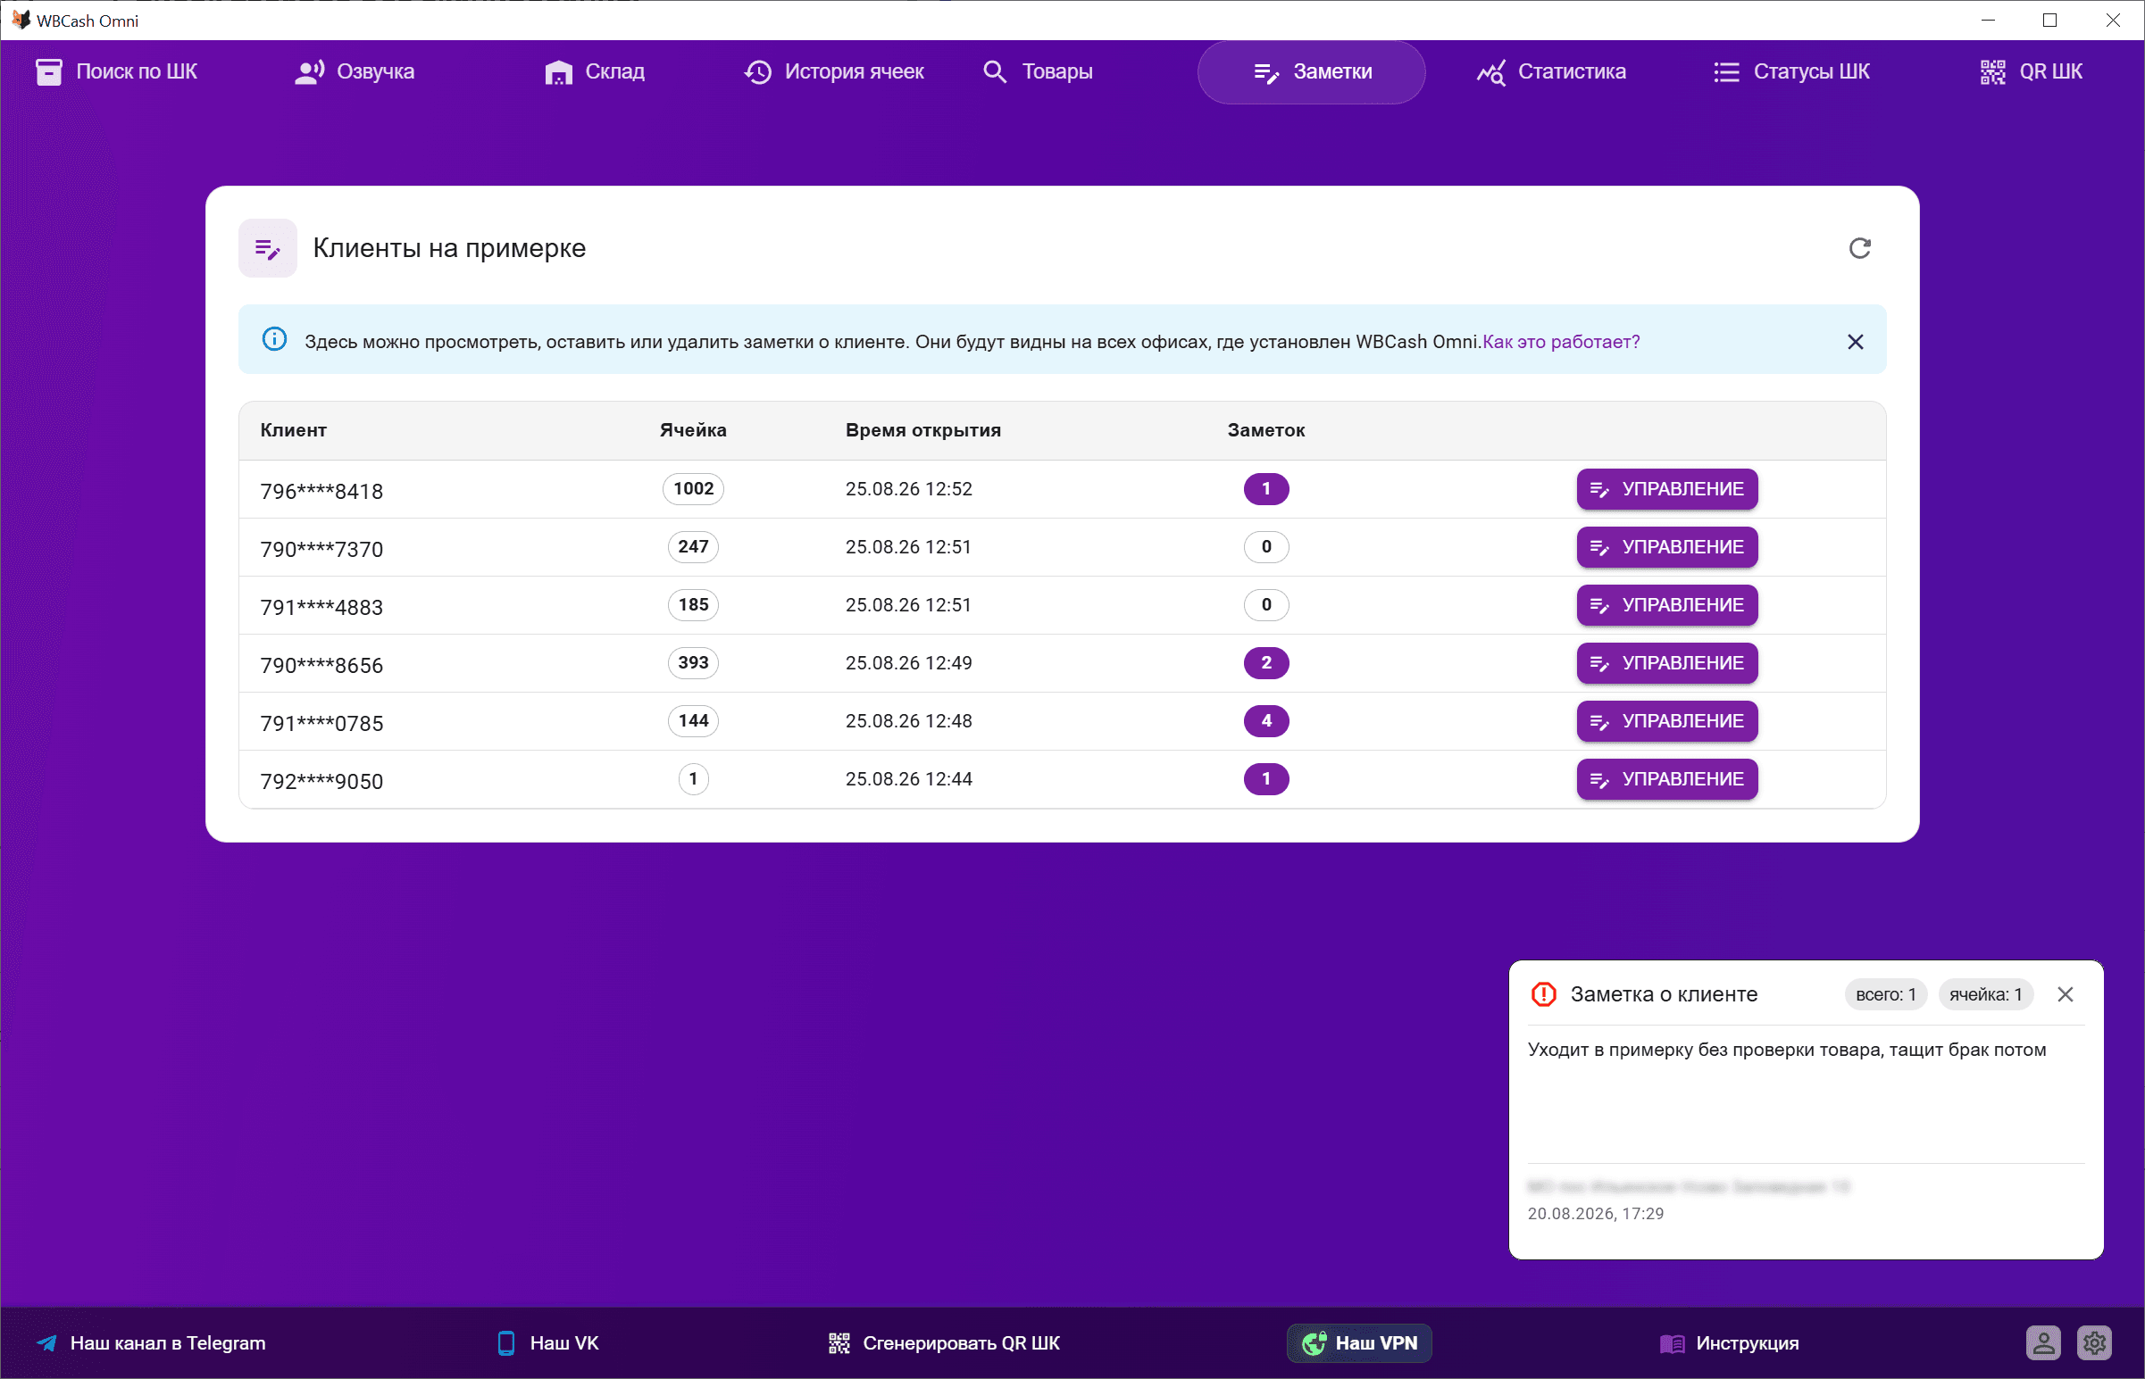Close the Заметка о клиенте popup

[2066, 995]
